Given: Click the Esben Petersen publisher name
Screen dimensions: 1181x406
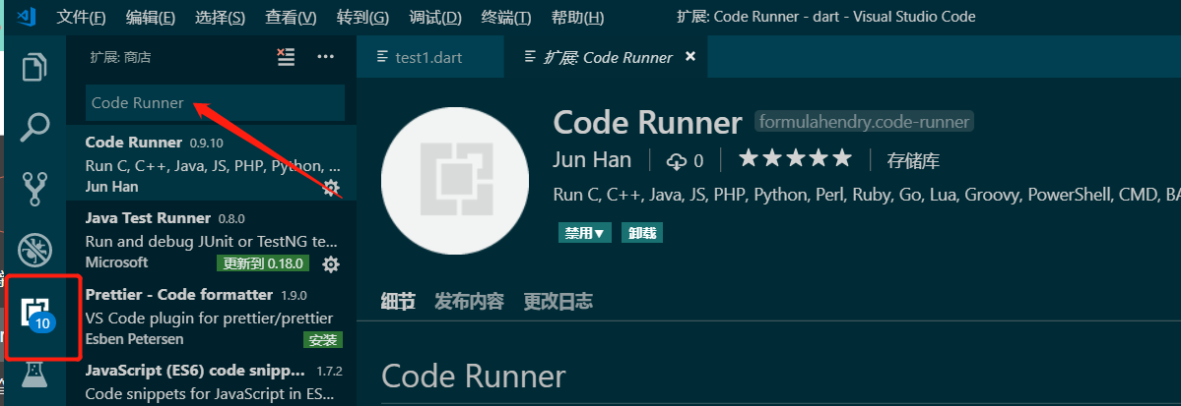Looking at the screenshot, I should coord(134,339).
